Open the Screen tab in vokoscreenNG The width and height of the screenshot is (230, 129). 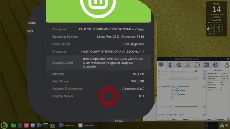coord(161,65)
